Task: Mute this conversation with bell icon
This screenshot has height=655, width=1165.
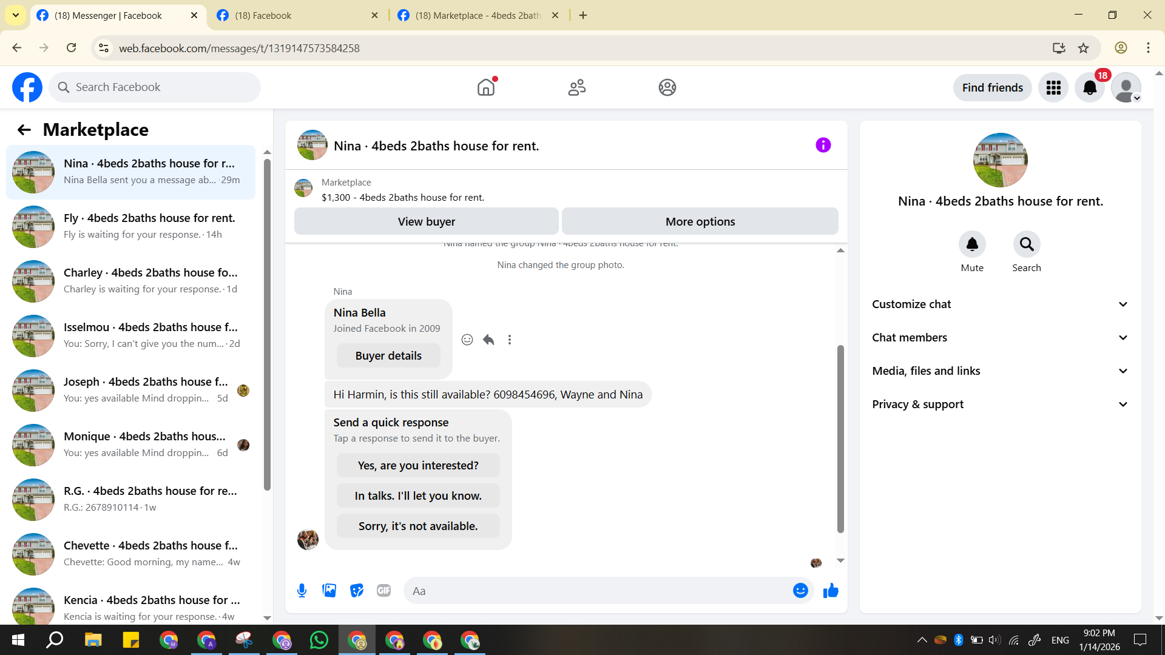Action: coord(971,244)
